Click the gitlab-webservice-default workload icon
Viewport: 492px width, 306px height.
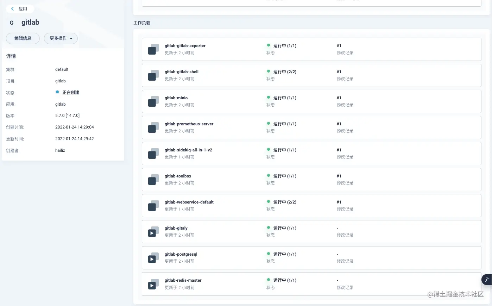(153, 206)
